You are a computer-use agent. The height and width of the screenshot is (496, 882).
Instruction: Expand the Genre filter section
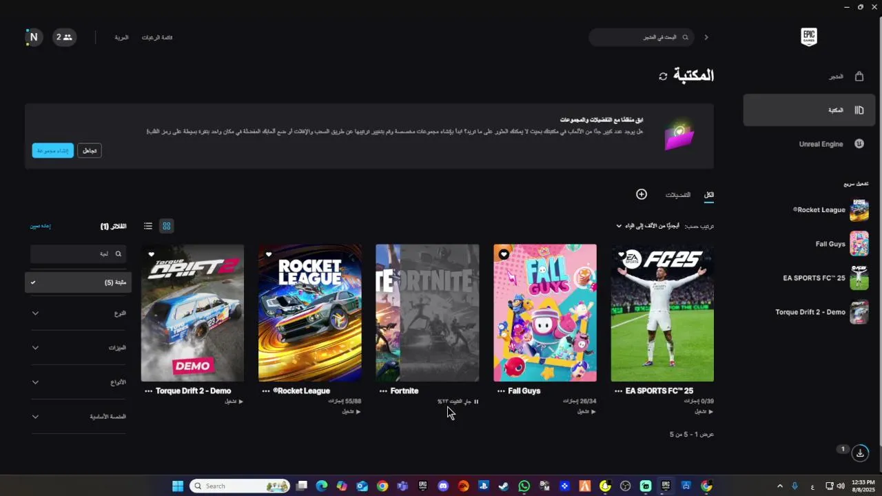(x=78, y=313)
